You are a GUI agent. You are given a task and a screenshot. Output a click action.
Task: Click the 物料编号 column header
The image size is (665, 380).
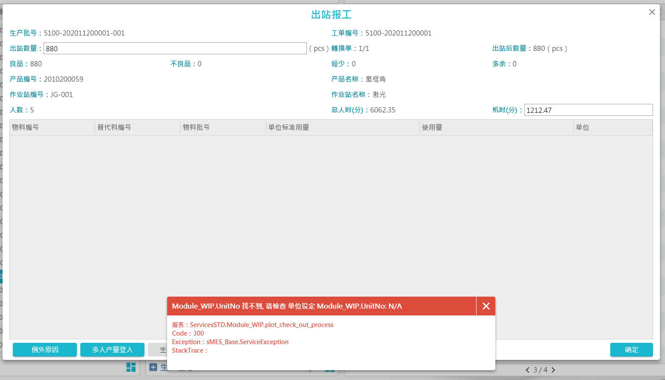point(52,127)
